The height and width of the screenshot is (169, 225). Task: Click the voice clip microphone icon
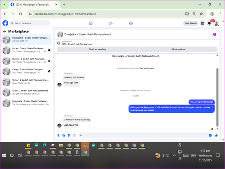(x=58, y=135)
